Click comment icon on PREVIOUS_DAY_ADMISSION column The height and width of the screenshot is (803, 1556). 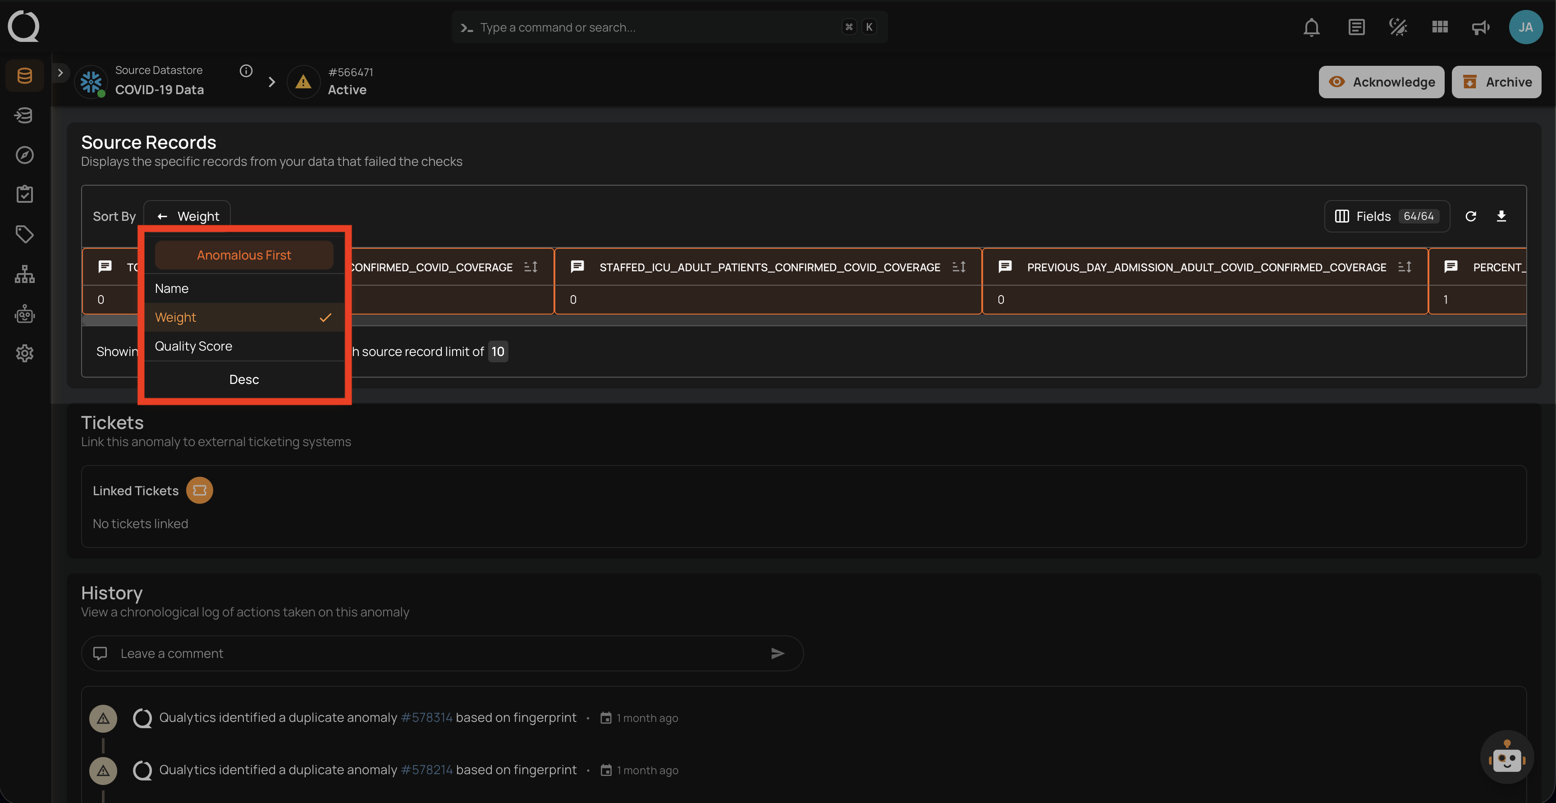[x=1005, y=267]
